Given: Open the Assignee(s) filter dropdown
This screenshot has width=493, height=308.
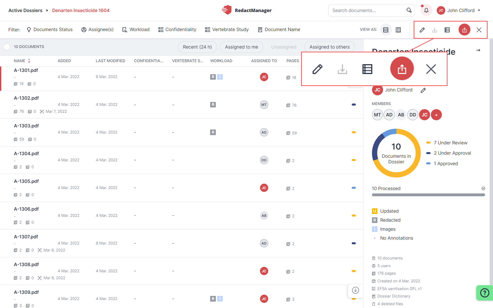Looking at the screenshot, I should 97,30.
